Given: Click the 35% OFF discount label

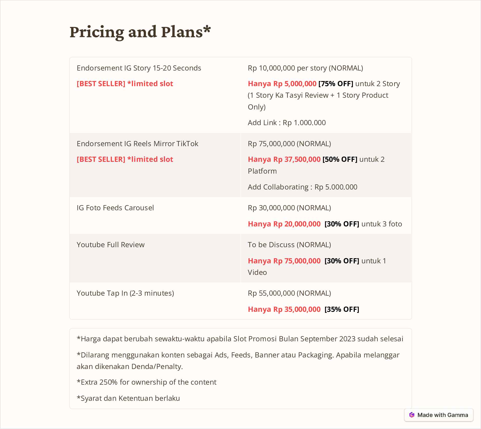Looking at the screenshot, I should (342, 309).
